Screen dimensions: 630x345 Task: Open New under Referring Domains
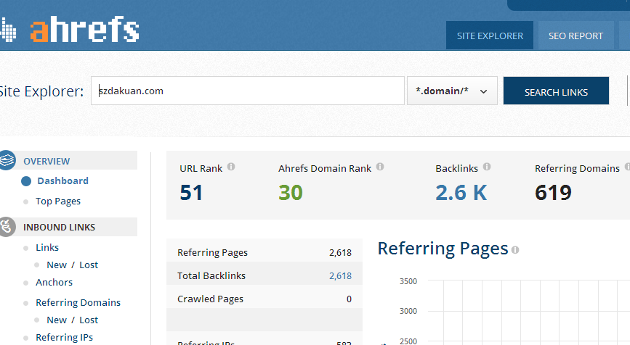(x=57, y=320)
